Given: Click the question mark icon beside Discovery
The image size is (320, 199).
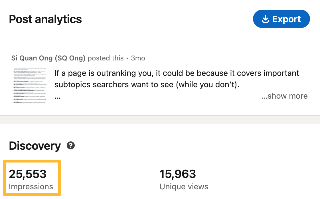Looking at the screenshot, I should point(70,146).
